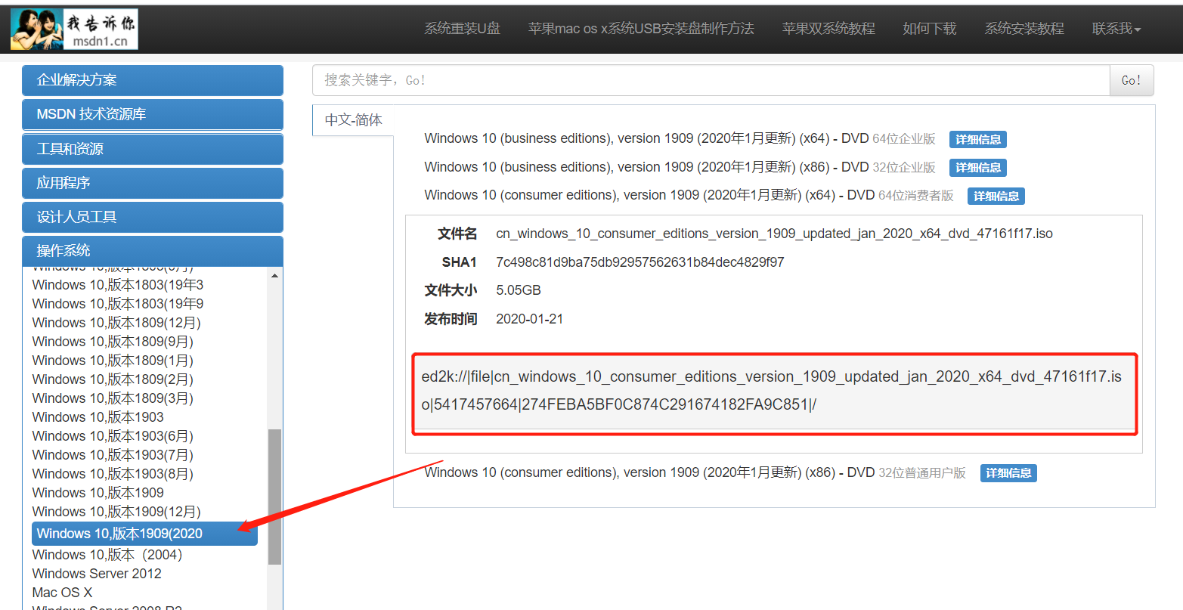Viewport: 1183px width, 610px height.
Task: Click the 5.05GB file size value
Action: 519,290
